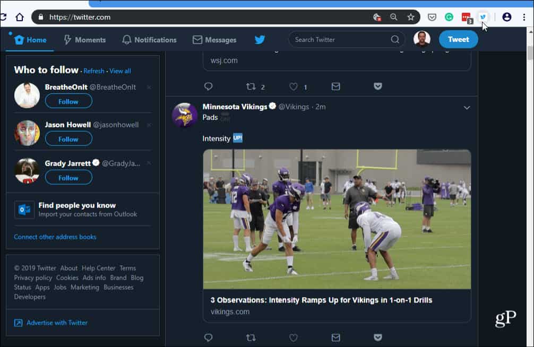Open the Privacy policy footer link
The height and width of the screenshot is (347, 534).
pos(33,278)
